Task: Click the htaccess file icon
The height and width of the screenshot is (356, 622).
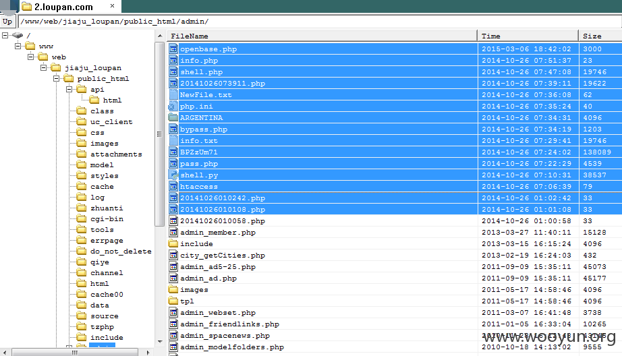Action: pyautogui.click(x=173, y=186)
